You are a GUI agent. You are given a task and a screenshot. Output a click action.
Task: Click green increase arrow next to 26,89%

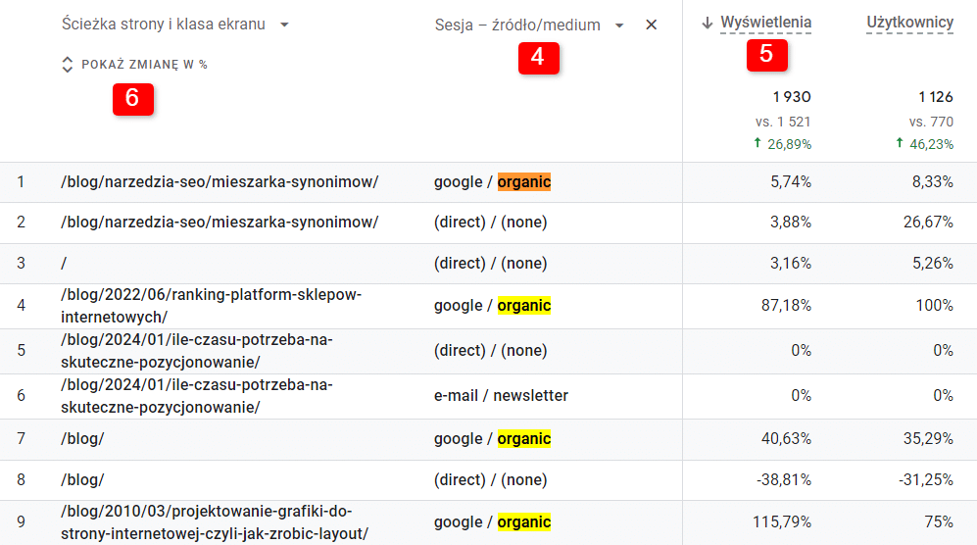coord(758,144)
